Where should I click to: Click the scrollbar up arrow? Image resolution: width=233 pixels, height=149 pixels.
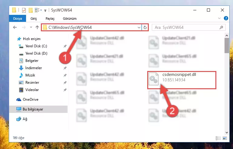[227, 36]
